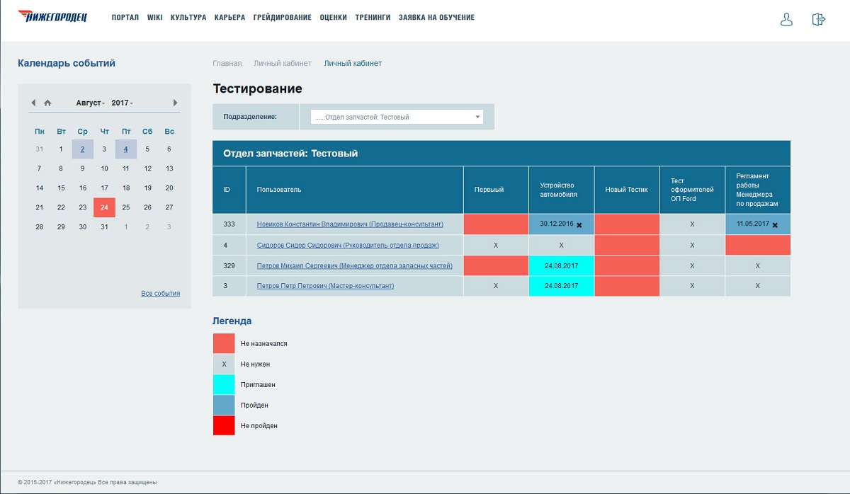Remove the 30.12.2016 test result cross
The height and width of the screenshot is (494, 850).
coord(579,225)
